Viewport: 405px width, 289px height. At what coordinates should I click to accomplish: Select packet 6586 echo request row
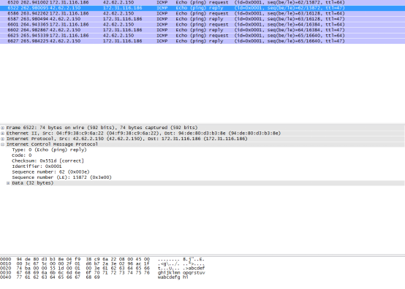[x=202, y=13]
